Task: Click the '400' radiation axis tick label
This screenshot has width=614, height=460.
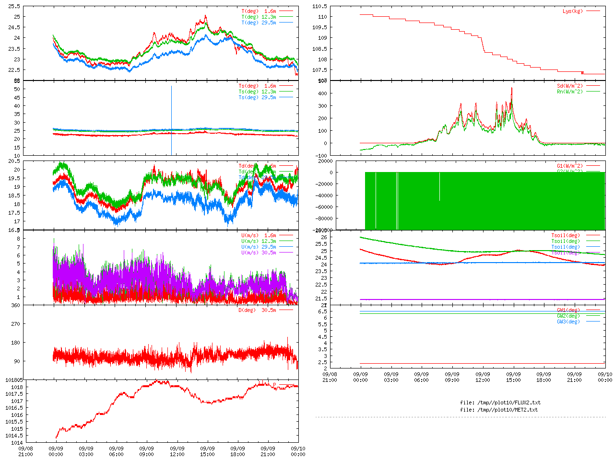Action: pos(323,93)
